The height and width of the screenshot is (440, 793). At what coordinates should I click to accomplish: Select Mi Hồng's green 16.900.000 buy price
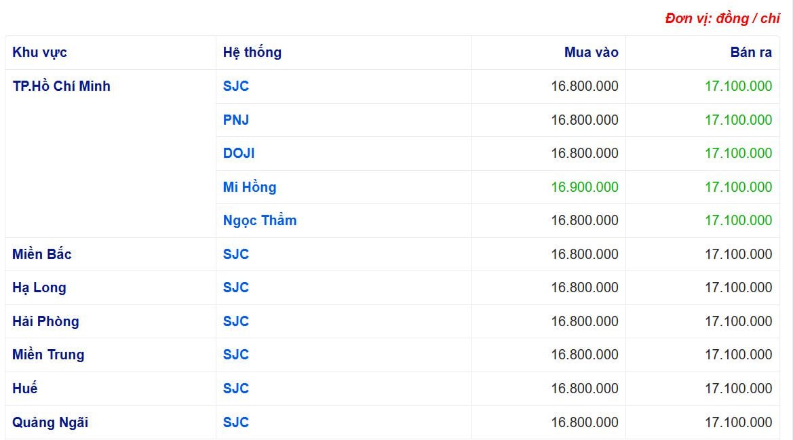point(585,187)
